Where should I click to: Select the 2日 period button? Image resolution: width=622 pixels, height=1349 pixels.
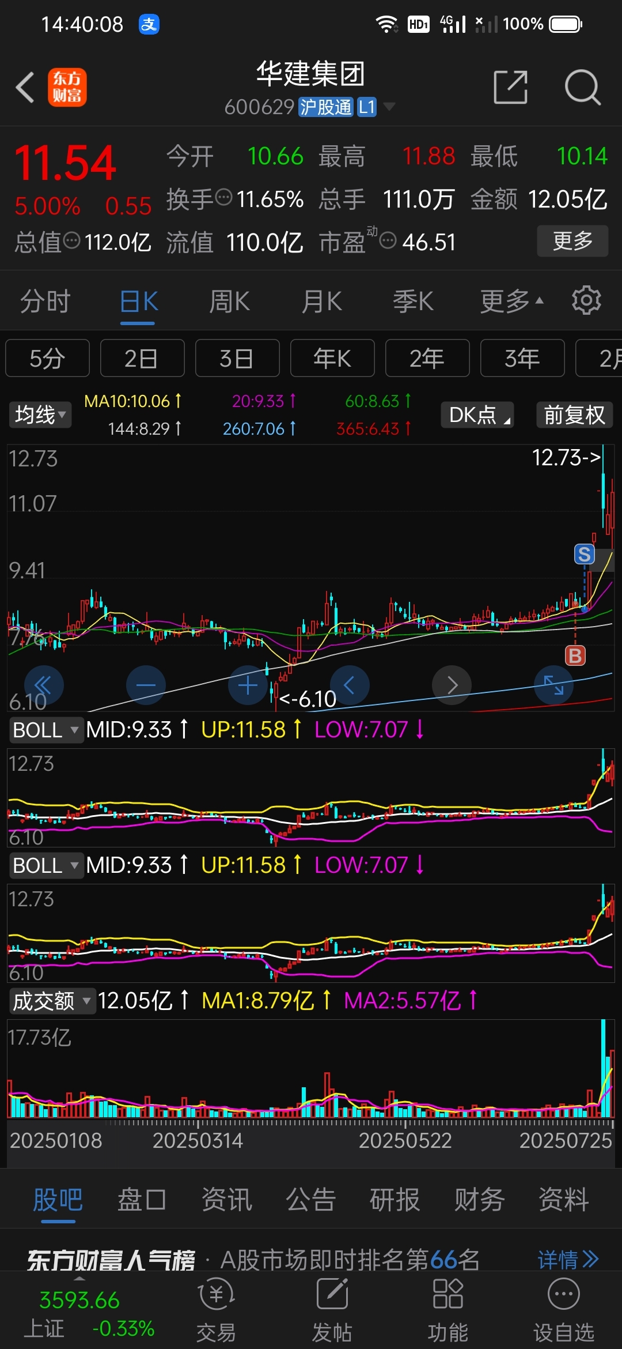point(142,358)
